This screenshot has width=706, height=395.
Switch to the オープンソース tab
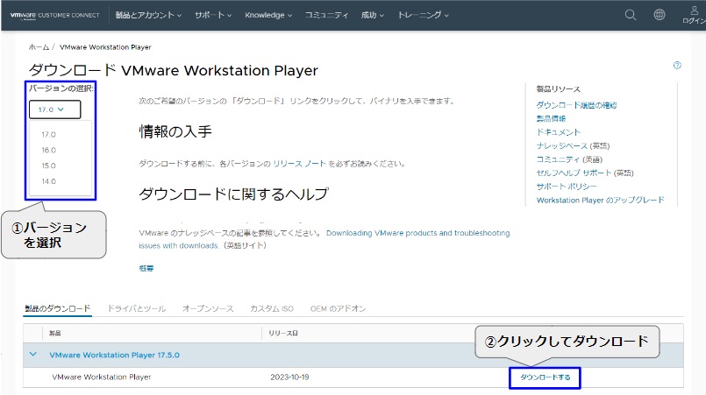pyautogui.click(x=208, y=308)
